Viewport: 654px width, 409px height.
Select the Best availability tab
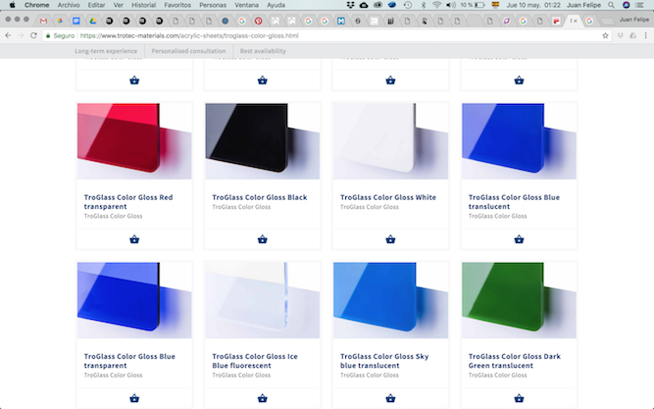point(263,51)
